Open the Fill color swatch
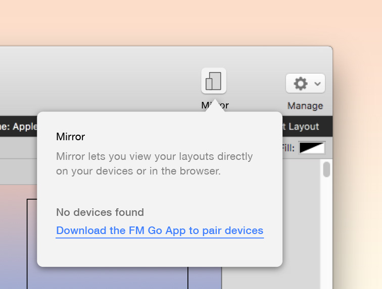Image resolution: width=382 pixels, height=289 pixels. coord(312,148)
